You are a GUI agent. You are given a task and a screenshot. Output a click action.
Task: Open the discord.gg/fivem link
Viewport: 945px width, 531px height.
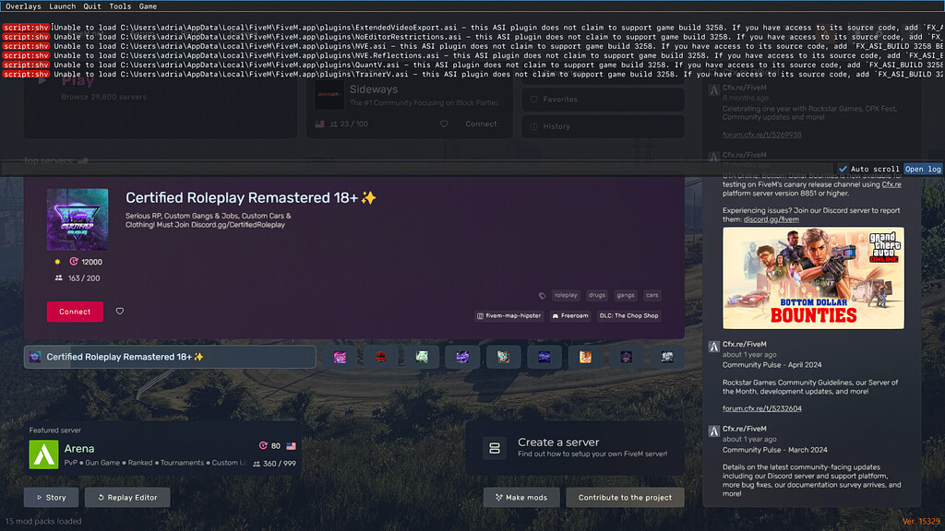(x=771, y=219)
